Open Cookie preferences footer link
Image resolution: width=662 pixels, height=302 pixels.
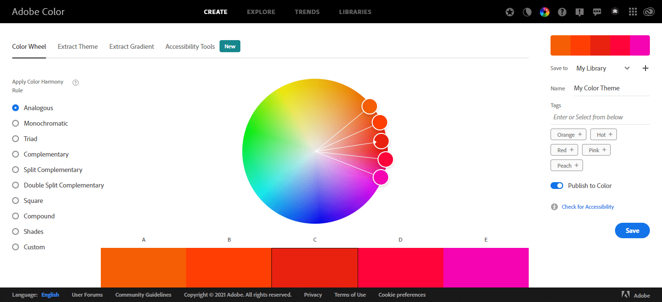coord(402,295)
